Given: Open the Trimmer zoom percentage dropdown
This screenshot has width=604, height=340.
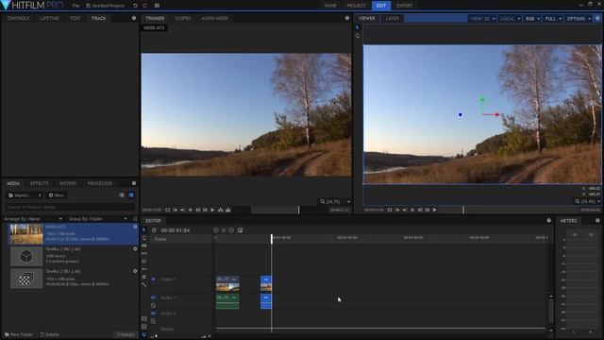Looking at the screenshot, I should 336,201.
